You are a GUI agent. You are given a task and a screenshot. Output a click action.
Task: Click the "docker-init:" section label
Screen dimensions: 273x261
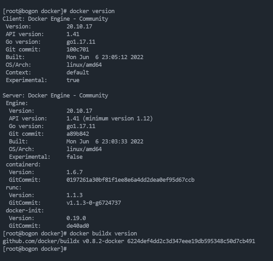(25, 211)
